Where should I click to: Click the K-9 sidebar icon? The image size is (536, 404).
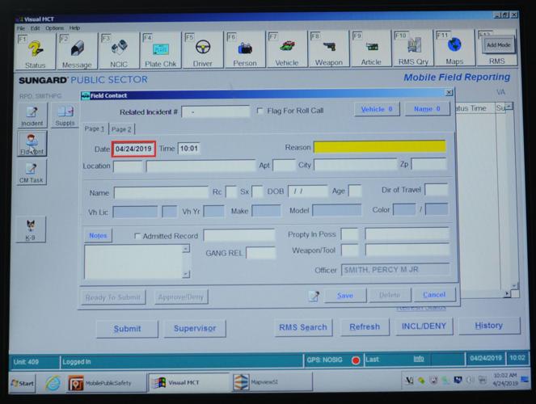(30, 229)
